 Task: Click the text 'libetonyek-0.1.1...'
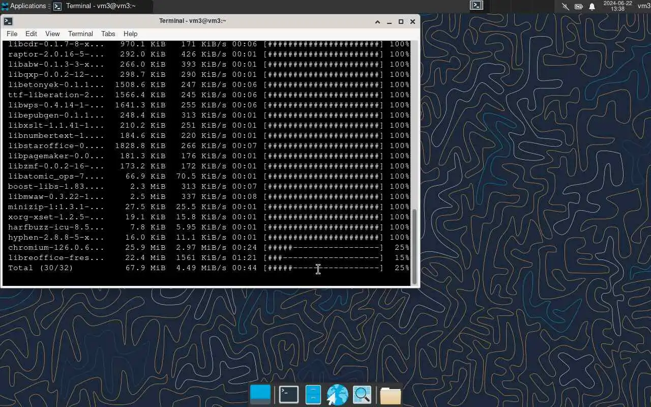coord(56,84)
